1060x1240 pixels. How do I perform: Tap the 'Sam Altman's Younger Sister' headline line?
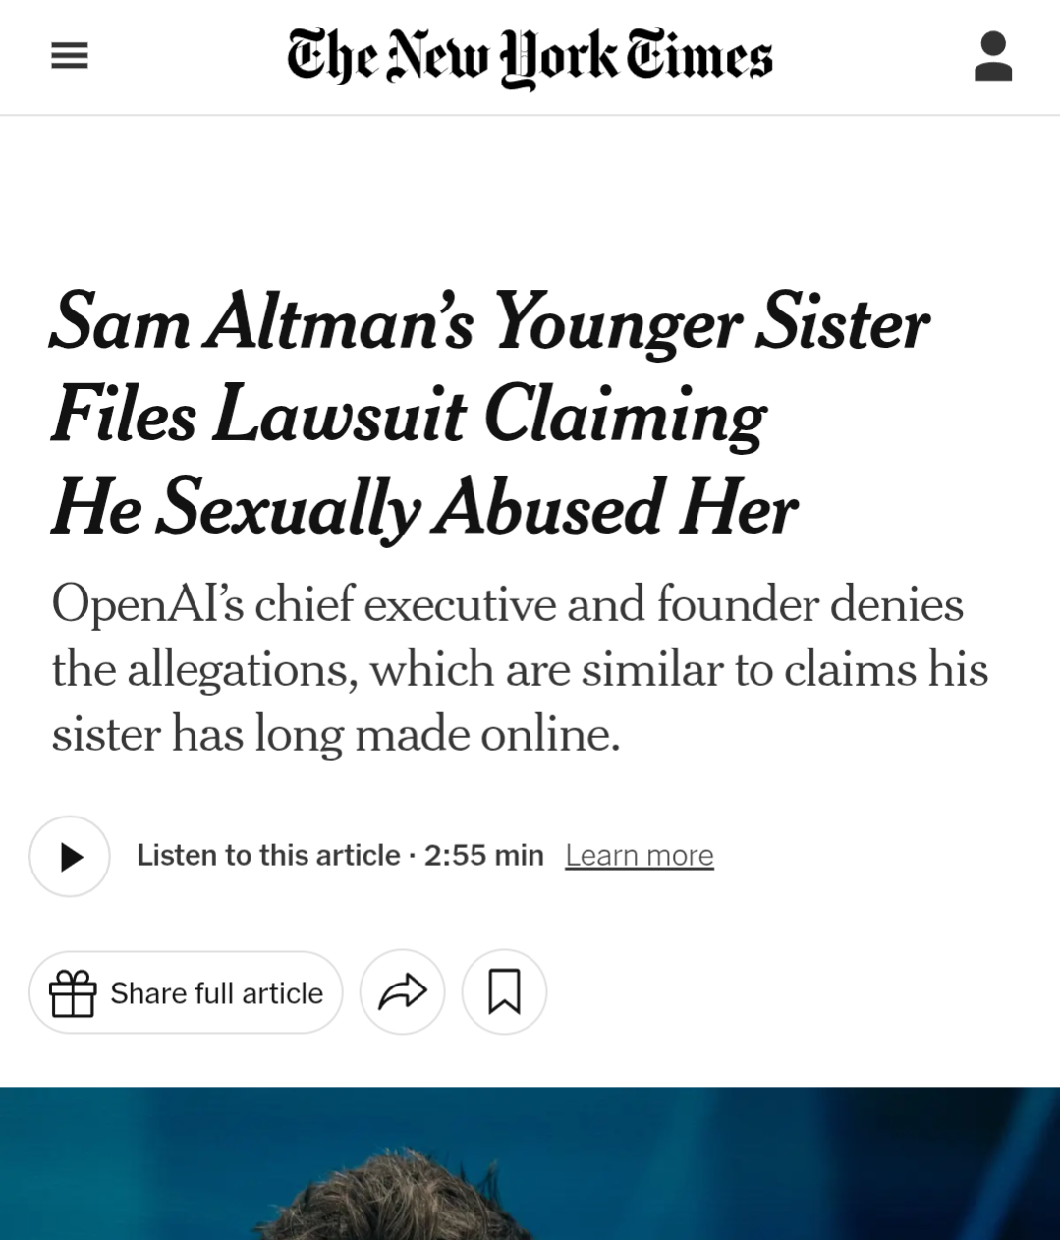(489, 322)
